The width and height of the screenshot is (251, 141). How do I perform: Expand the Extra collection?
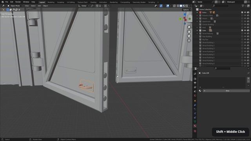197,12
